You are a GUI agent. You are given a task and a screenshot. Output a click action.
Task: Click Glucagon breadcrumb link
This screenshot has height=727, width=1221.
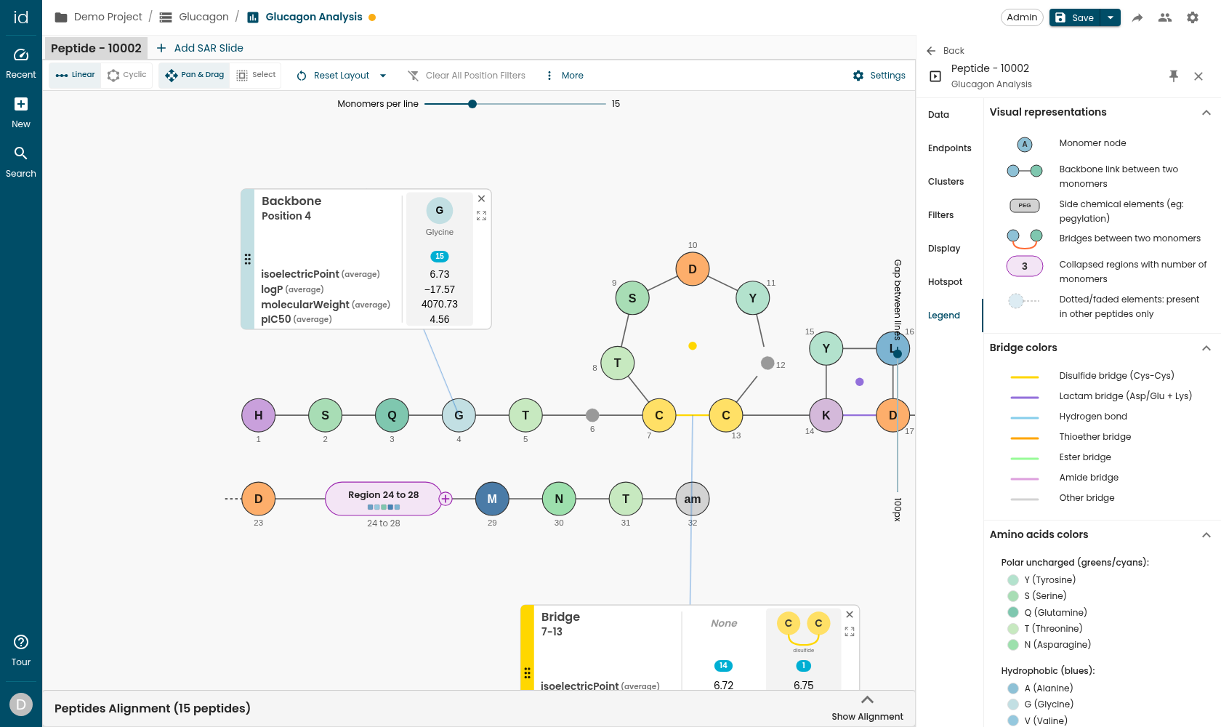(203, 17)
